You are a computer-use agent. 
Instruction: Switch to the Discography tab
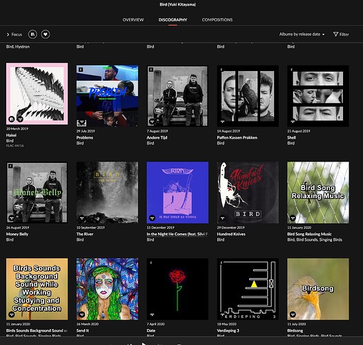(173, 20)
